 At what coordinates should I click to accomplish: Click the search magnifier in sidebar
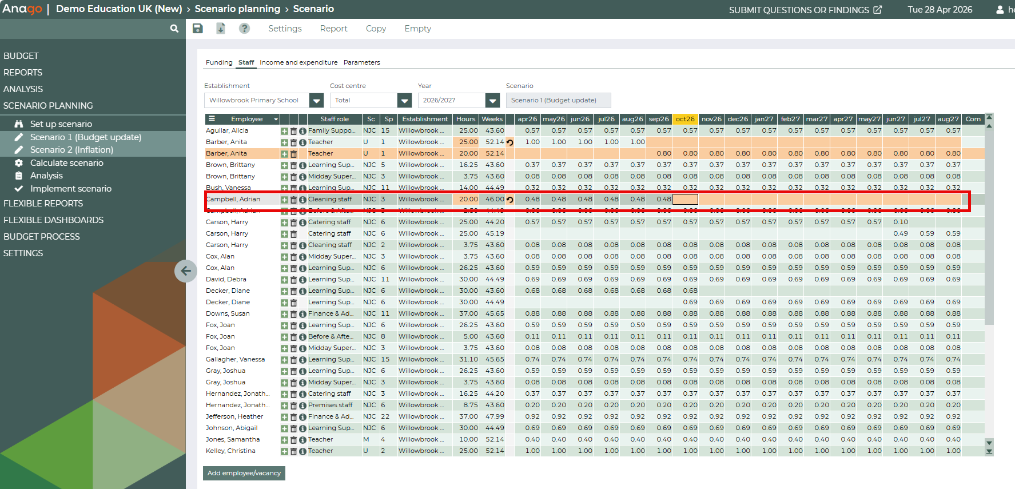pyautogui.click(x=174, y=29)
